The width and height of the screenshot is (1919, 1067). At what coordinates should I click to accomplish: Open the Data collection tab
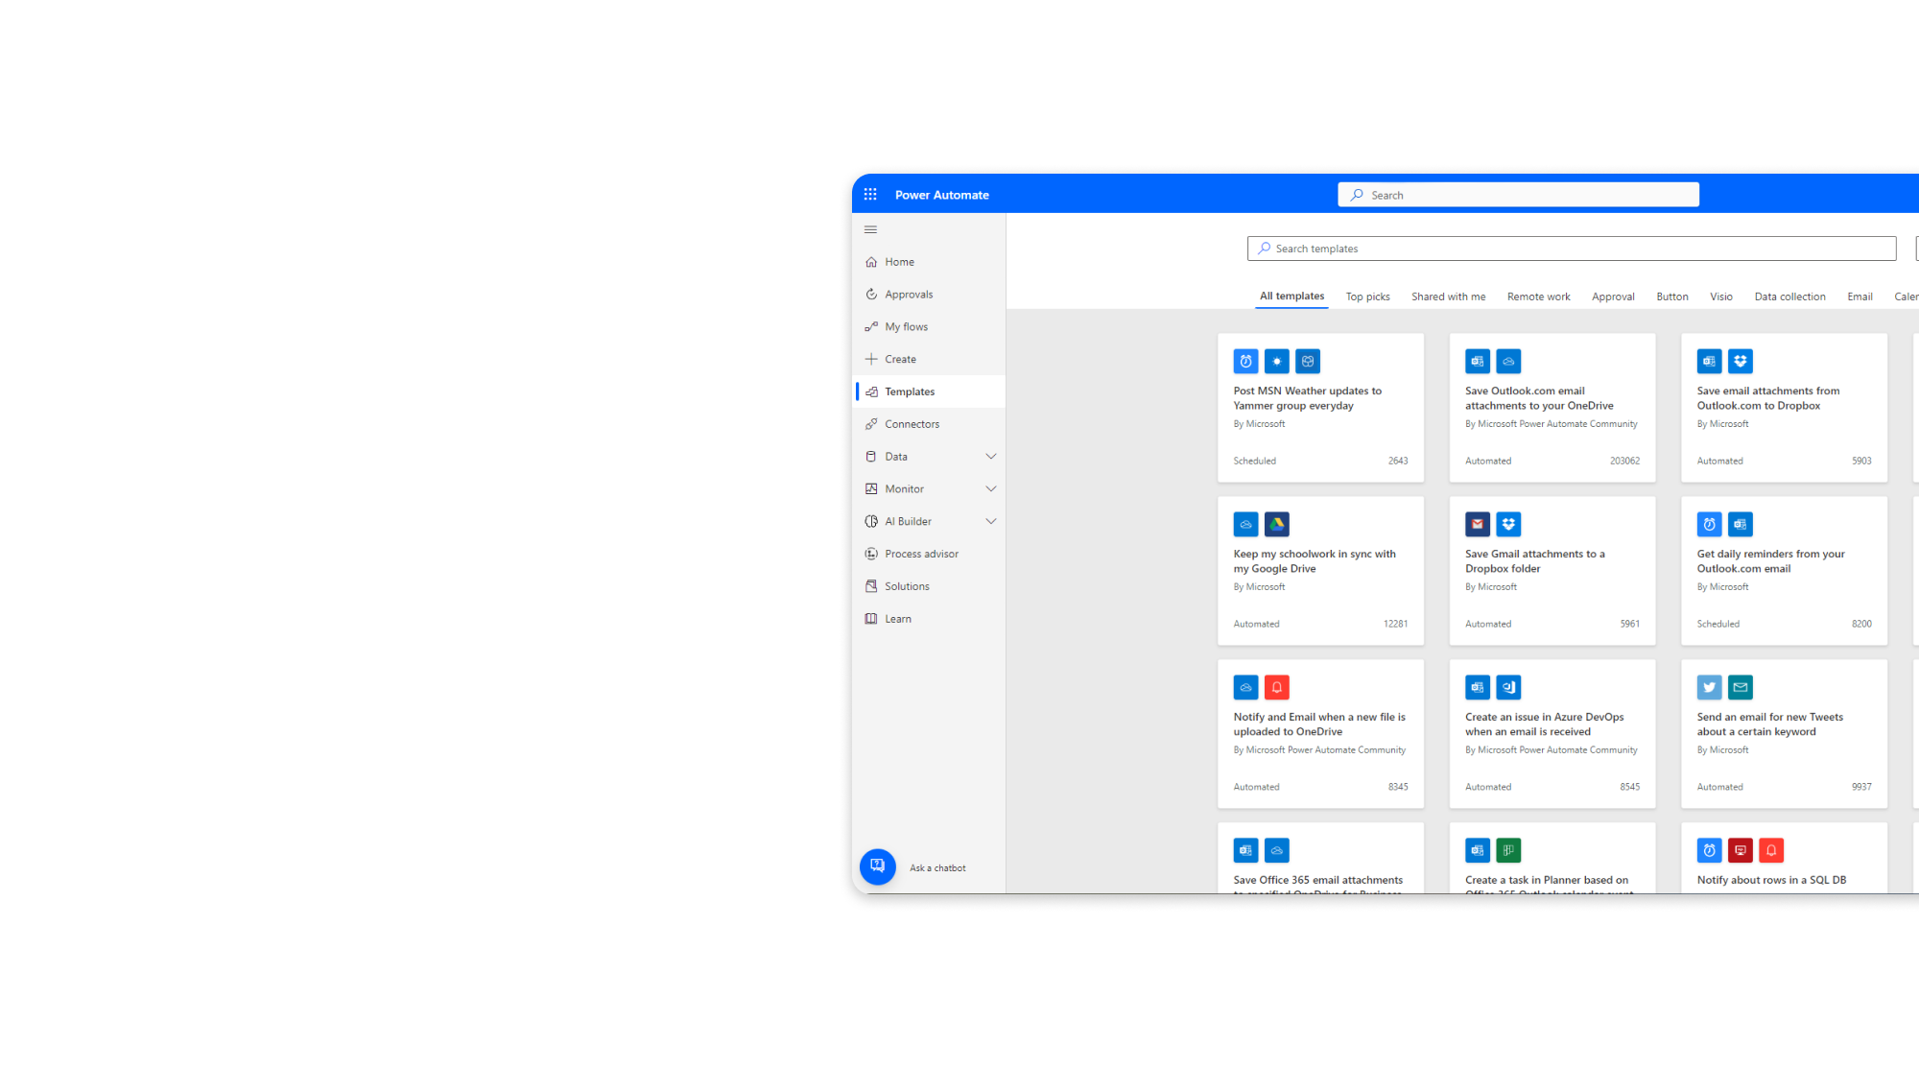[1790, 296]
